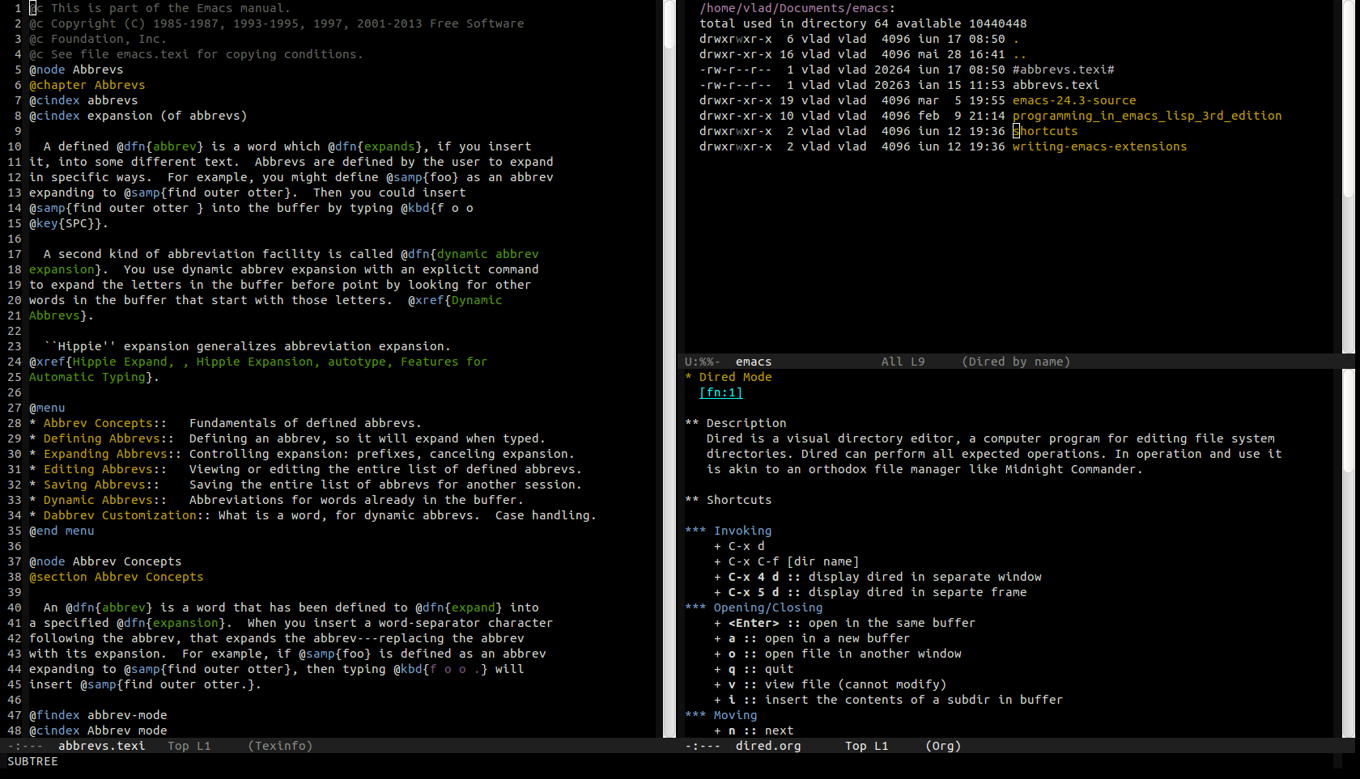Click 'Top L1' position in abbrevs.texi mode line
This screenshot has width=1360, height=779.
[x=189, y=746]
